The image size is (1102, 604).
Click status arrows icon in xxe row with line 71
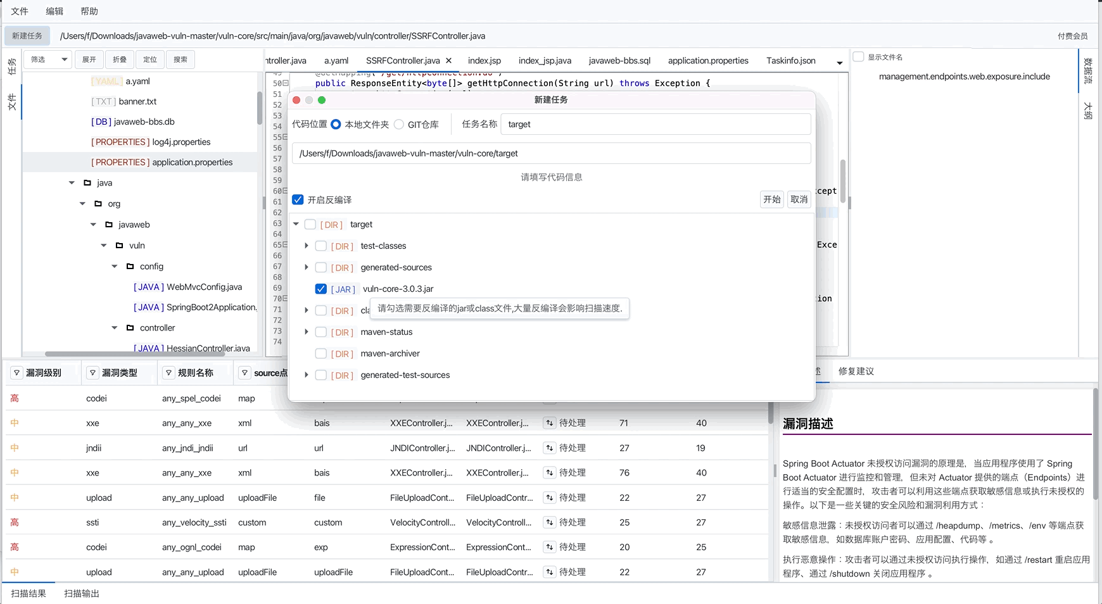tap(549, 423)
